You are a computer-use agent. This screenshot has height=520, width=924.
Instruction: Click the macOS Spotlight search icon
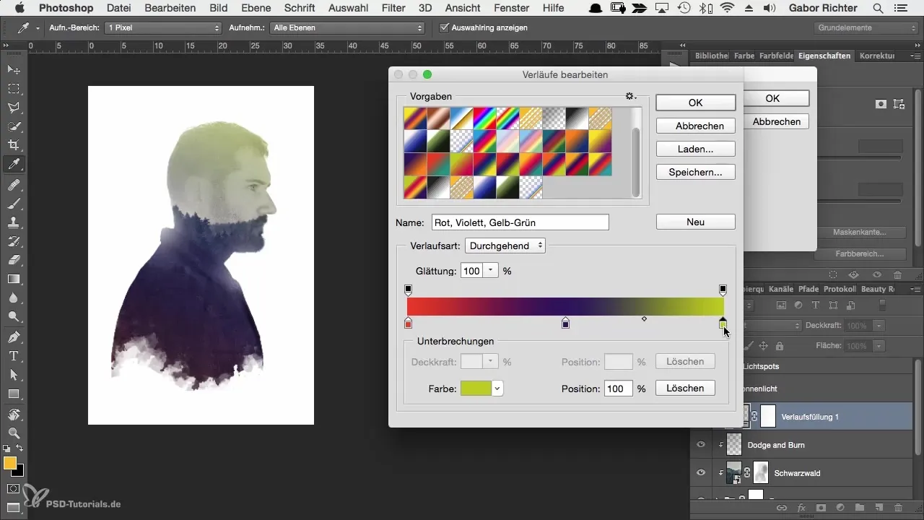[878, 9]
